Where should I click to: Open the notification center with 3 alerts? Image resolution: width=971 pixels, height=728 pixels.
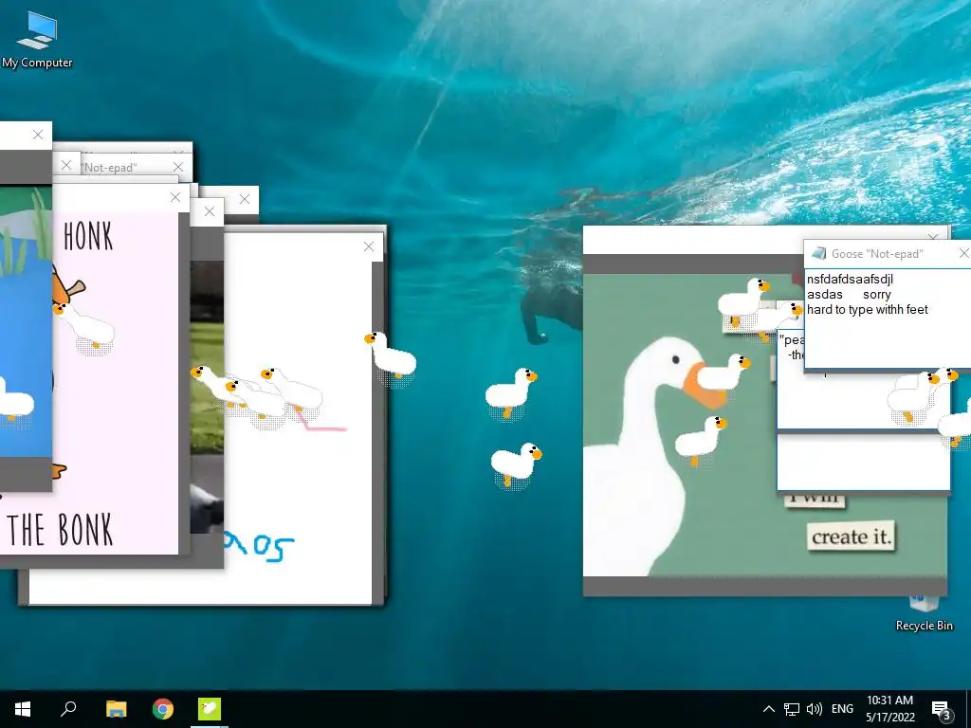942,710
